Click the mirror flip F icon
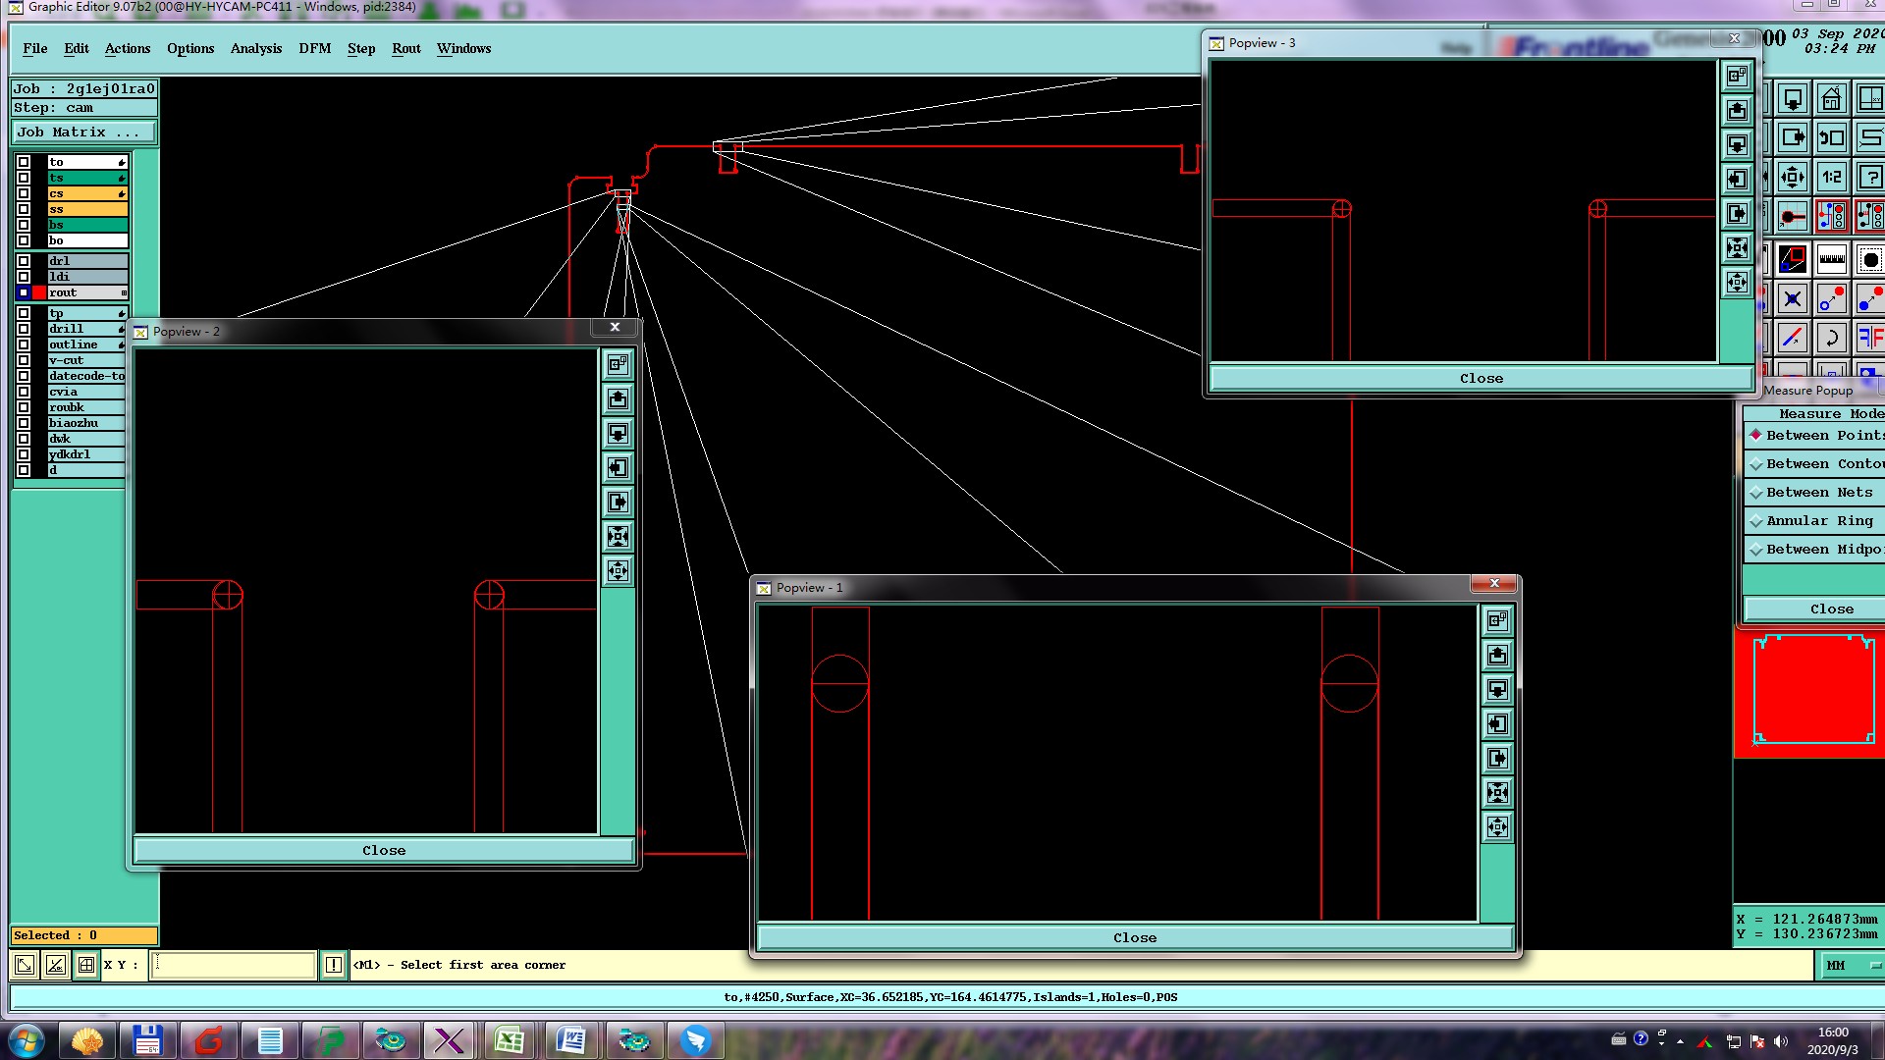Viewport: 1885px width, 1060px height. [1869, 339]
